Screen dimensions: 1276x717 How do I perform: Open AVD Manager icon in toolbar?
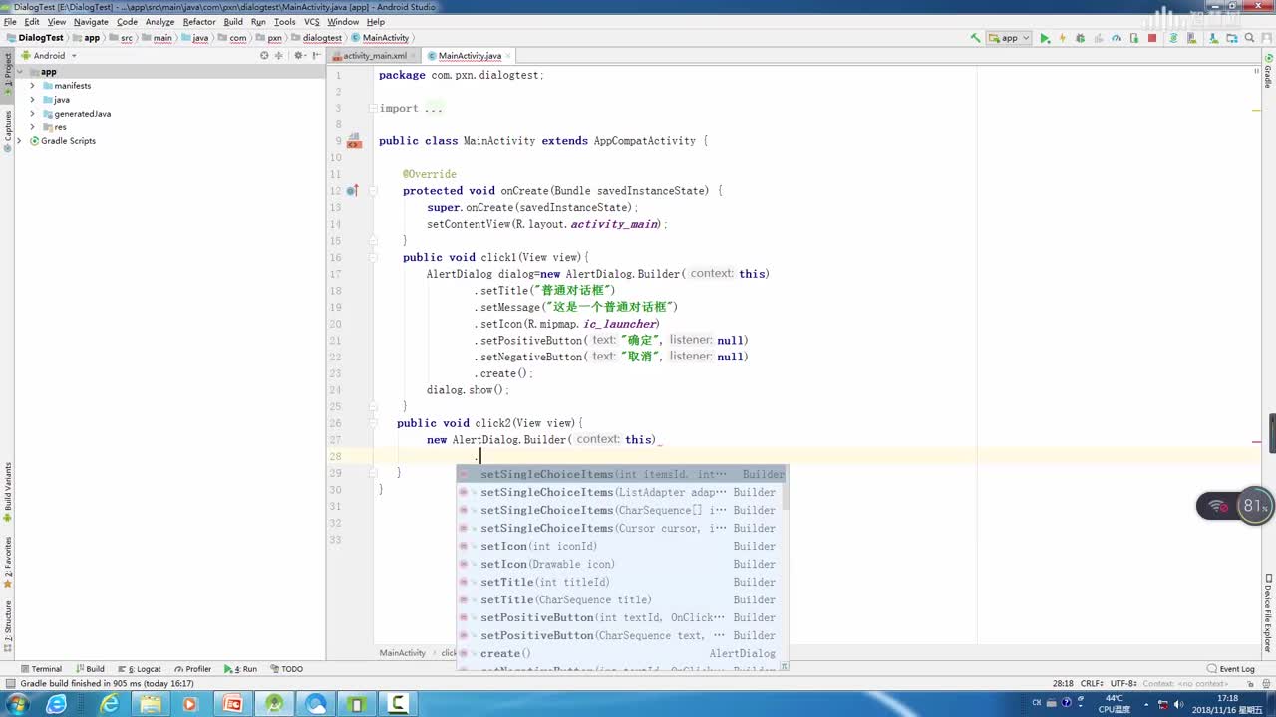tap(1194, 38)
